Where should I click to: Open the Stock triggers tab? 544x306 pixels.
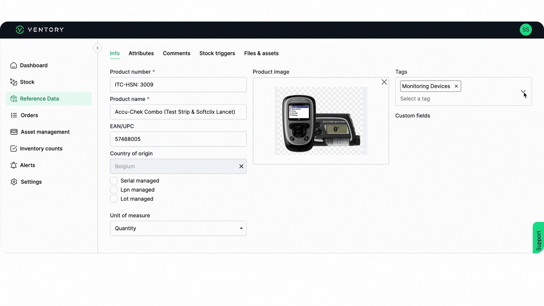coord(217,53)
